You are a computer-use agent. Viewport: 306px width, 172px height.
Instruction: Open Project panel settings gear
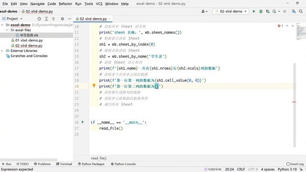62,19
